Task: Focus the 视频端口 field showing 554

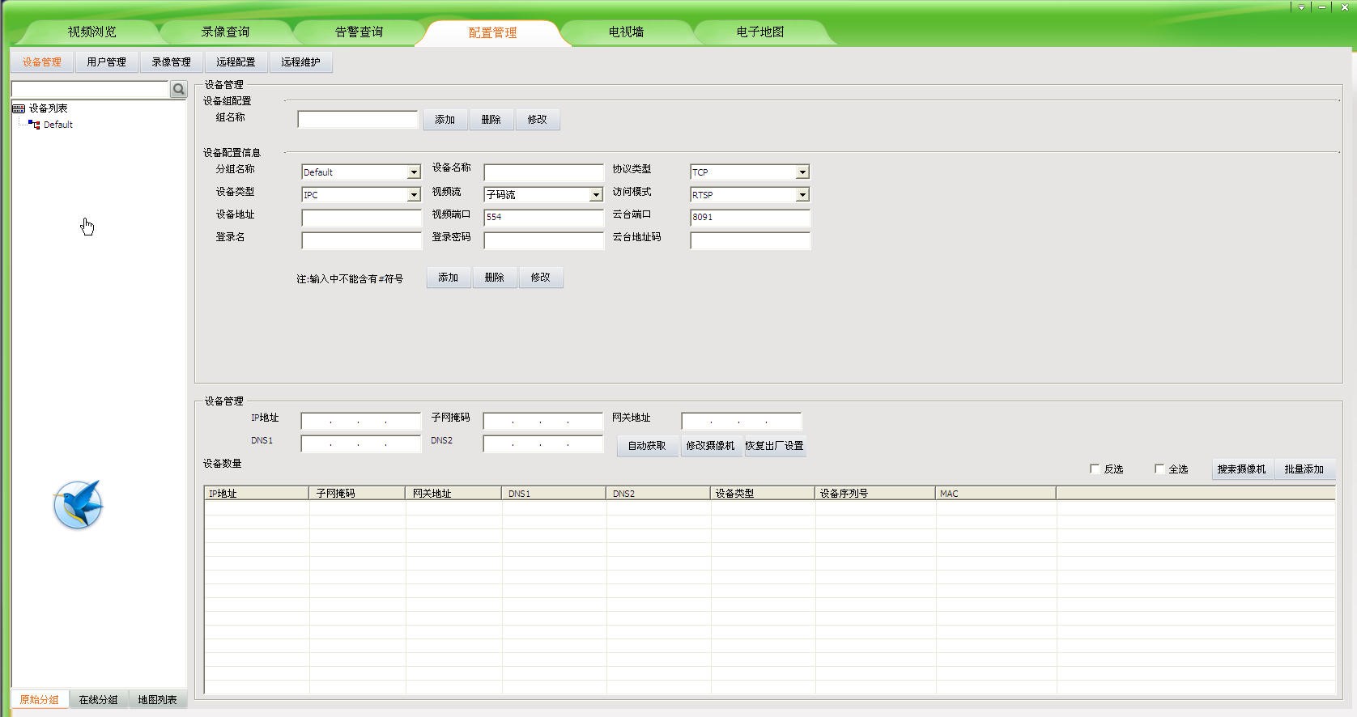Action: tap(542, 217)
